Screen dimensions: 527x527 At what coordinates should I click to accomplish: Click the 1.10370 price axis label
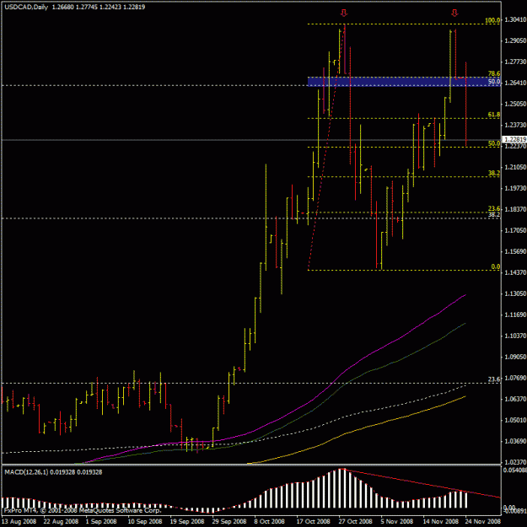[x=515, y=336]
